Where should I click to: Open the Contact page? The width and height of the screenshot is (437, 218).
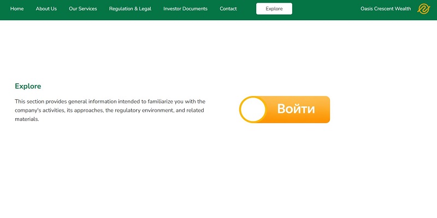(228, 9)
